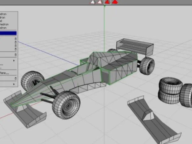Viewport: 192px width, 144px height.
Task: Choose the 'Plane...' menu entry
Action: [5, 73]
